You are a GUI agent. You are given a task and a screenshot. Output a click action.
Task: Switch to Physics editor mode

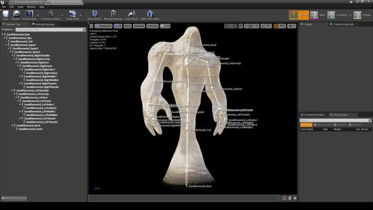point(362,15)
